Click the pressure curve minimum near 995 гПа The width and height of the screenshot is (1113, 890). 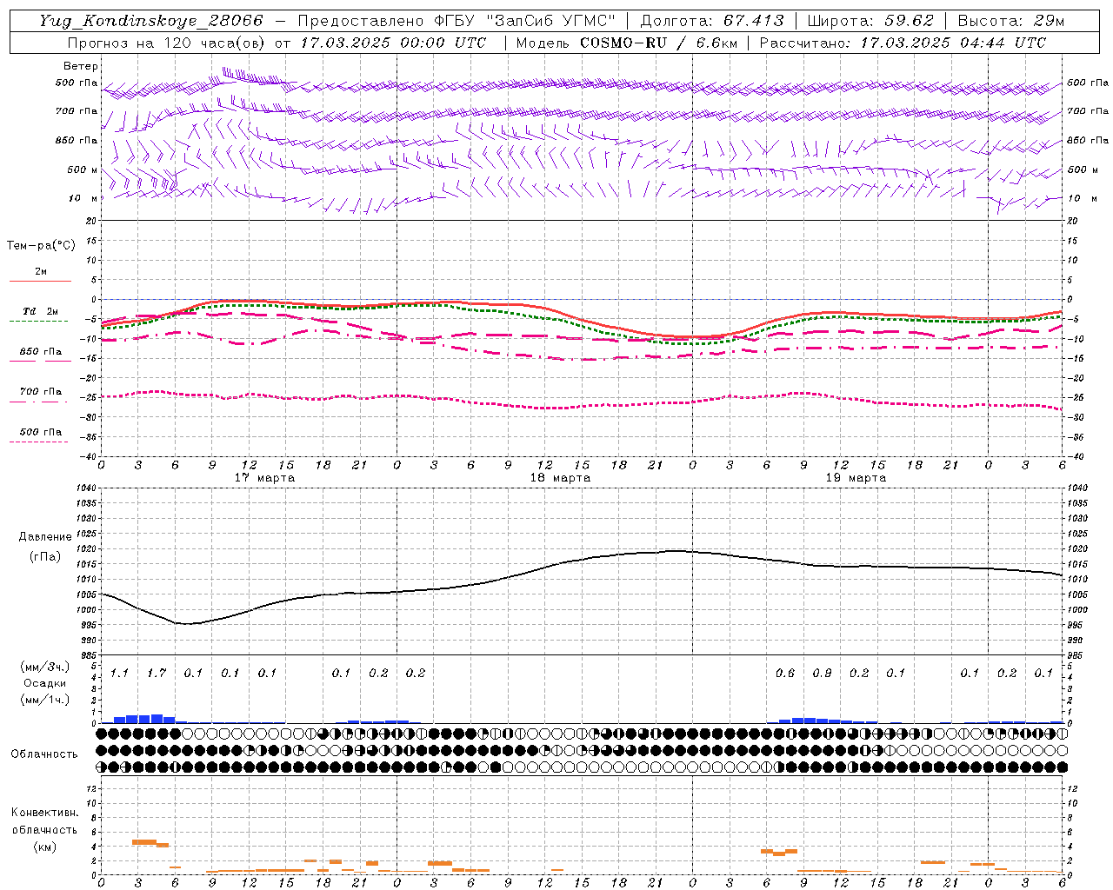click(x=186, y=623)
